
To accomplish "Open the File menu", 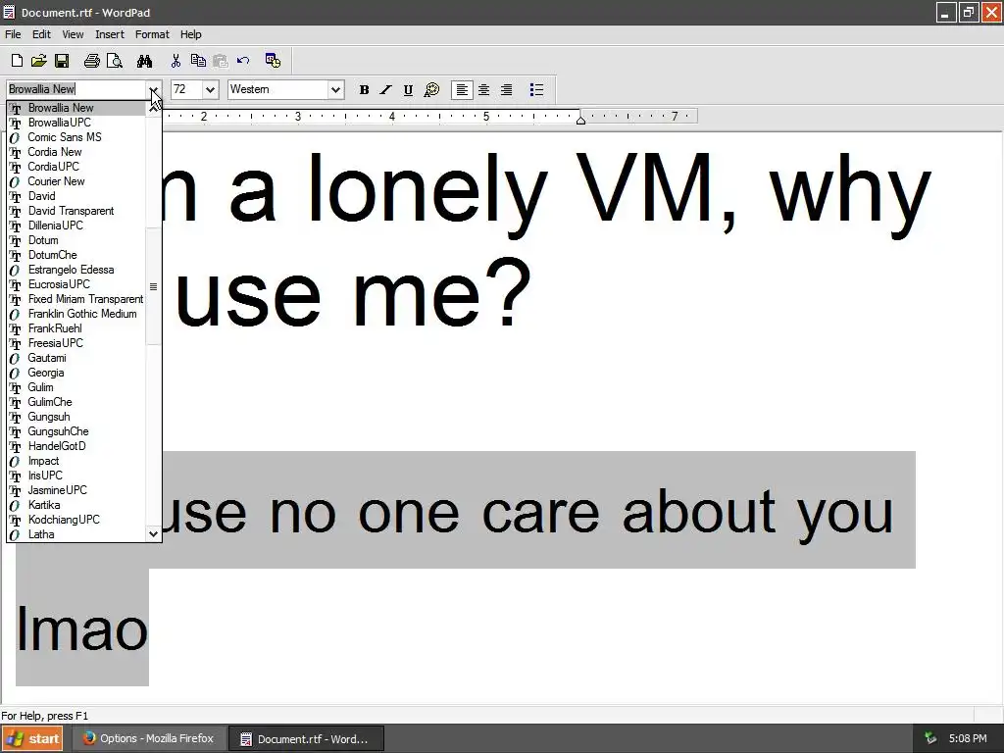I will pos(13,34).
